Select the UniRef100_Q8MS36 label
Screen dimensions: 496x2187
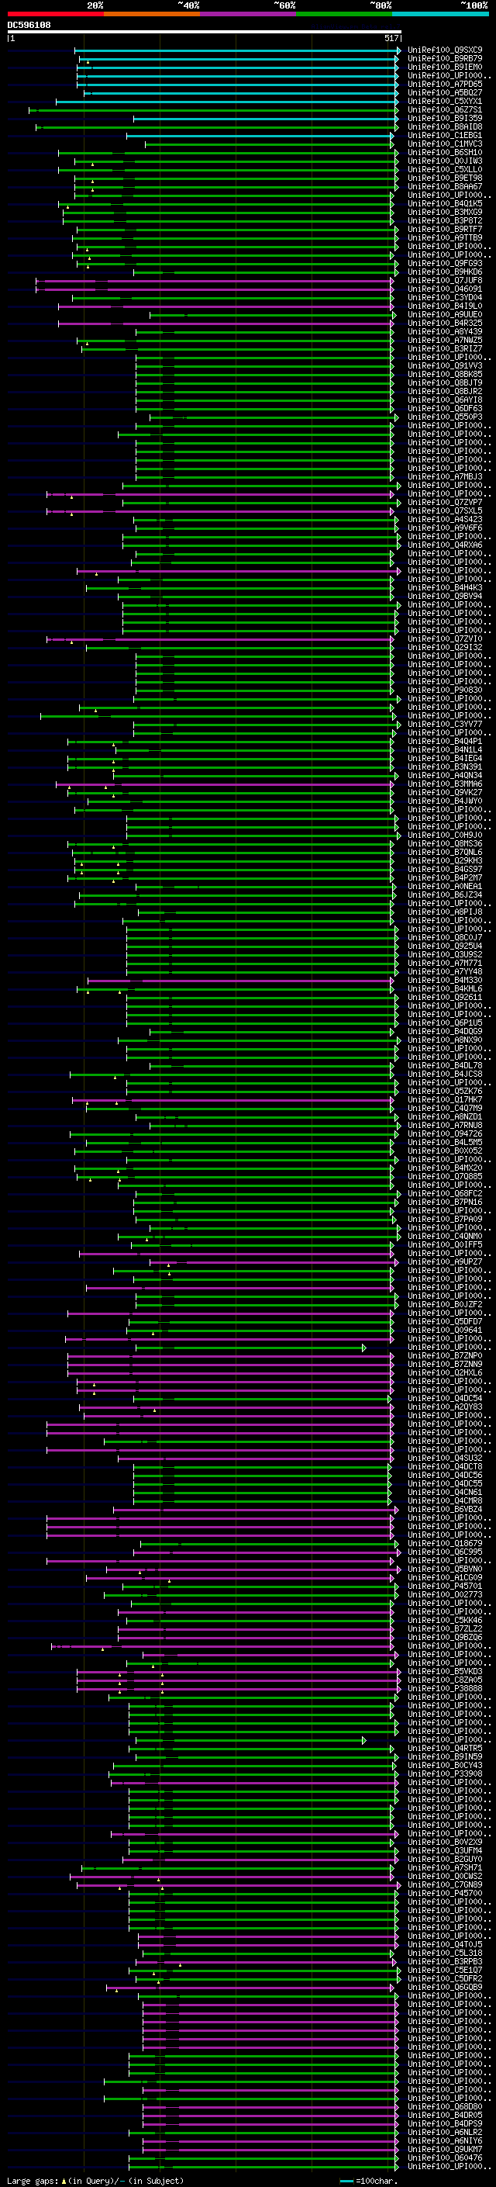444,844
